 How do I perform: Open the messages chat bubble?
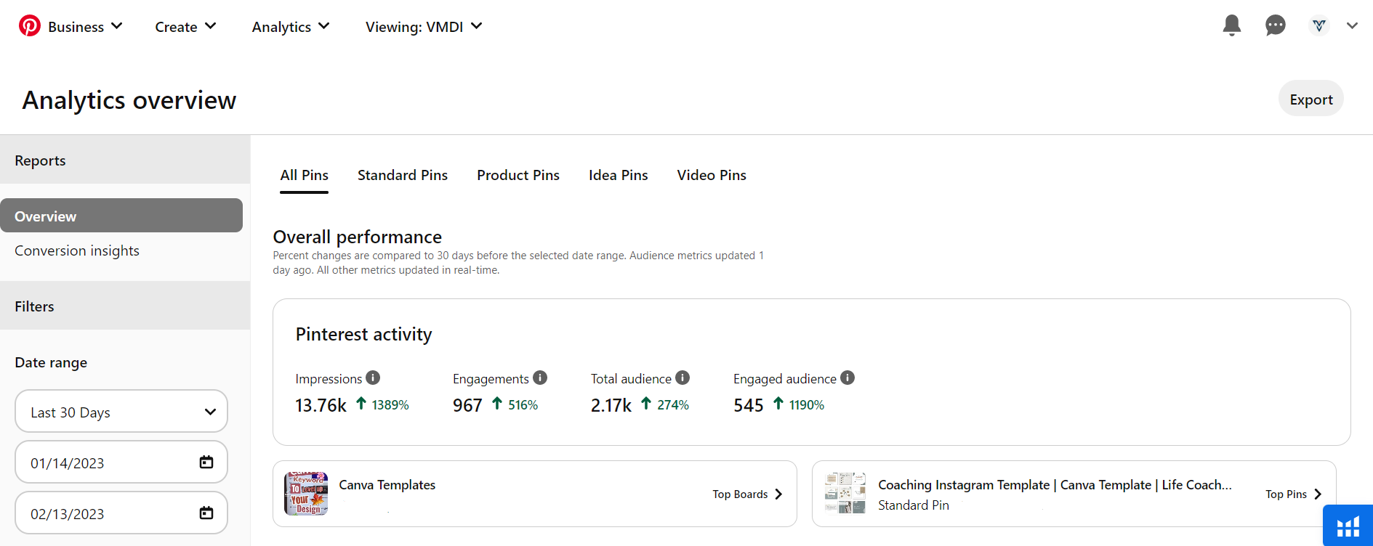pos(1275,25)
